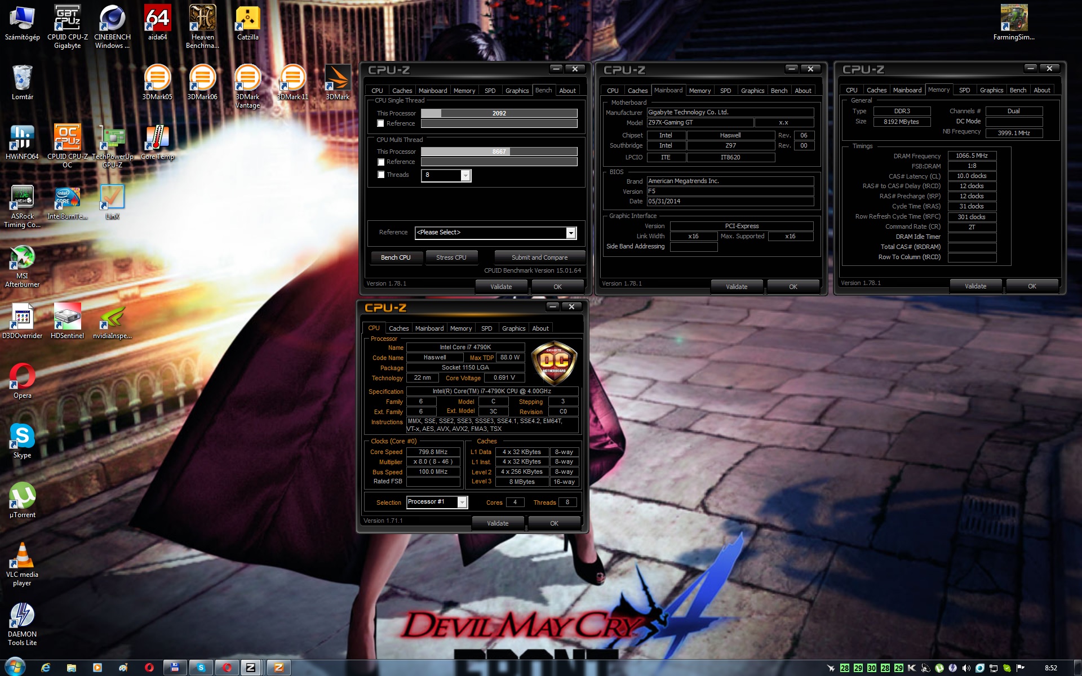
Task: Launch CINEBENCH Windows desktop icon
Action: coord(112,26)
